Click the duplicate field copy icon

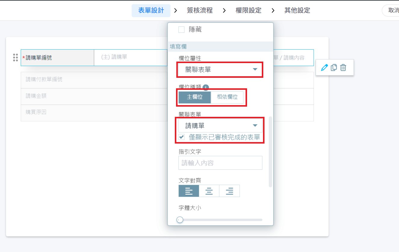point(334,68)
